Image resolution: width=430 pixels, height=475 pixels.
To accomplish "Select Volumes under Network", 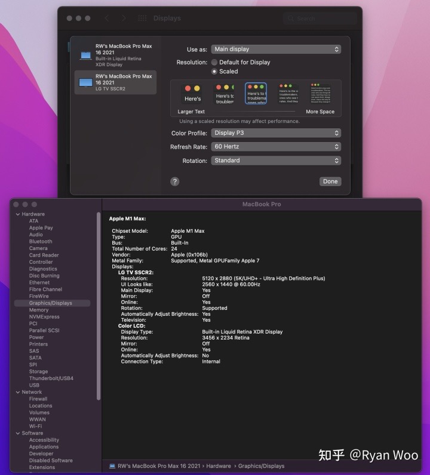I will [x=39, y=412].
